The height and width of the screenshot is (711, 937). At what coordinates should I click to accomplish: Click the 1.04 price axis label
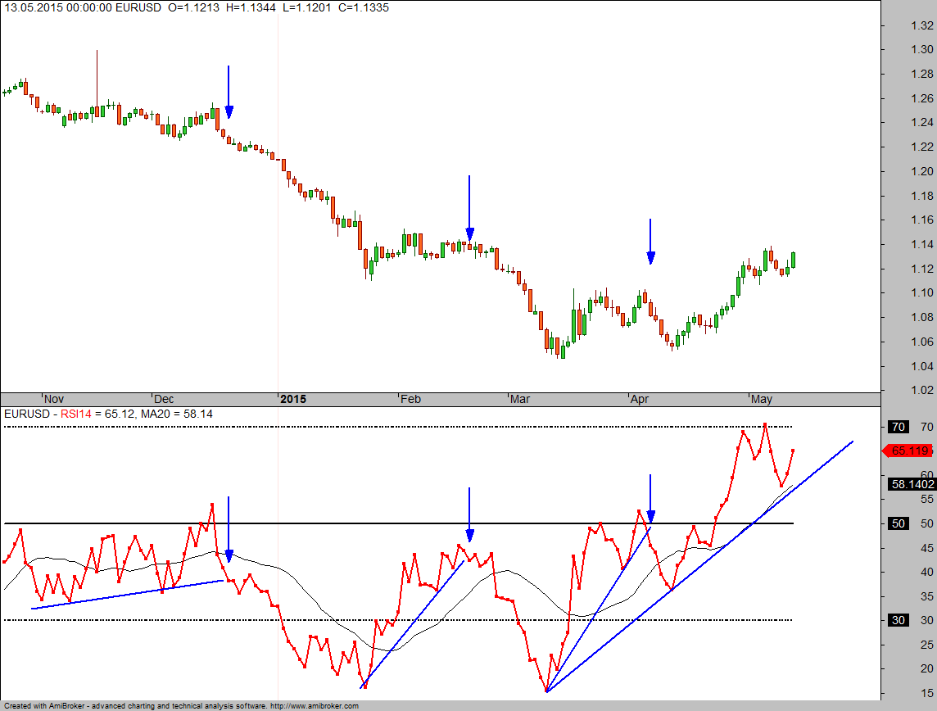(x=921, y=366)
